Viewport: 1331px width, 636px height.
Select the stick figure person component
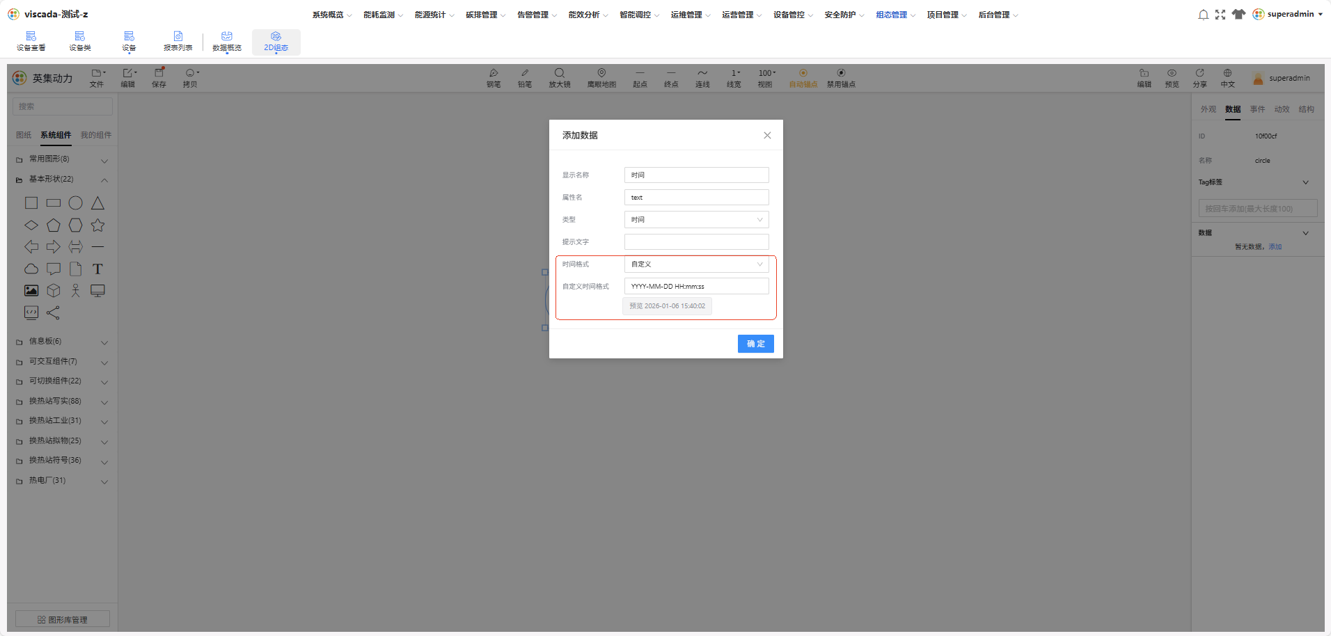click(76, 291)
